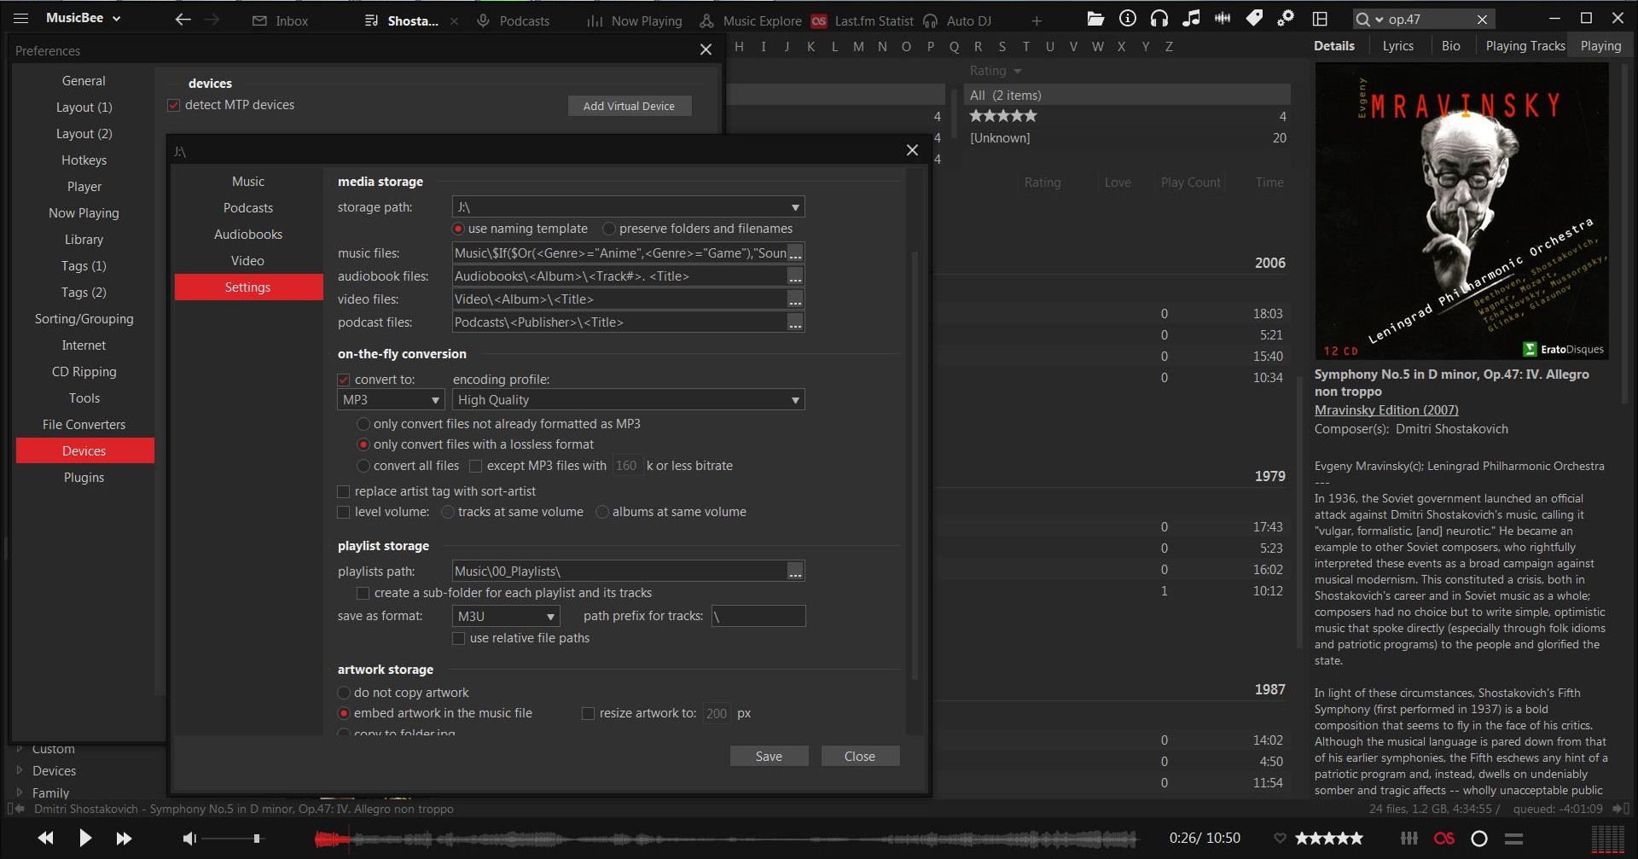Open the equalizer icon in player bar
This screenshot has width=1638, height=859.
pos(1409,839)
